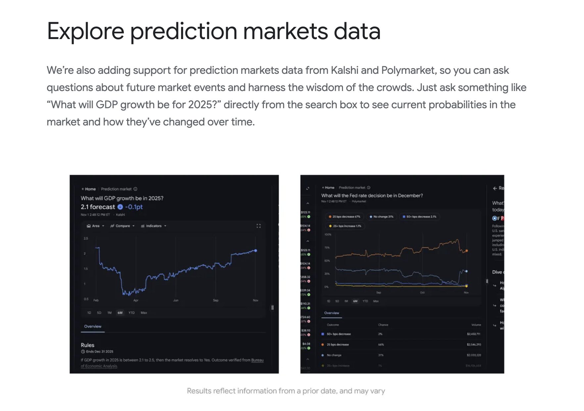
Task: Click the info icon beside Fed Prediction market
Action: 368,188
